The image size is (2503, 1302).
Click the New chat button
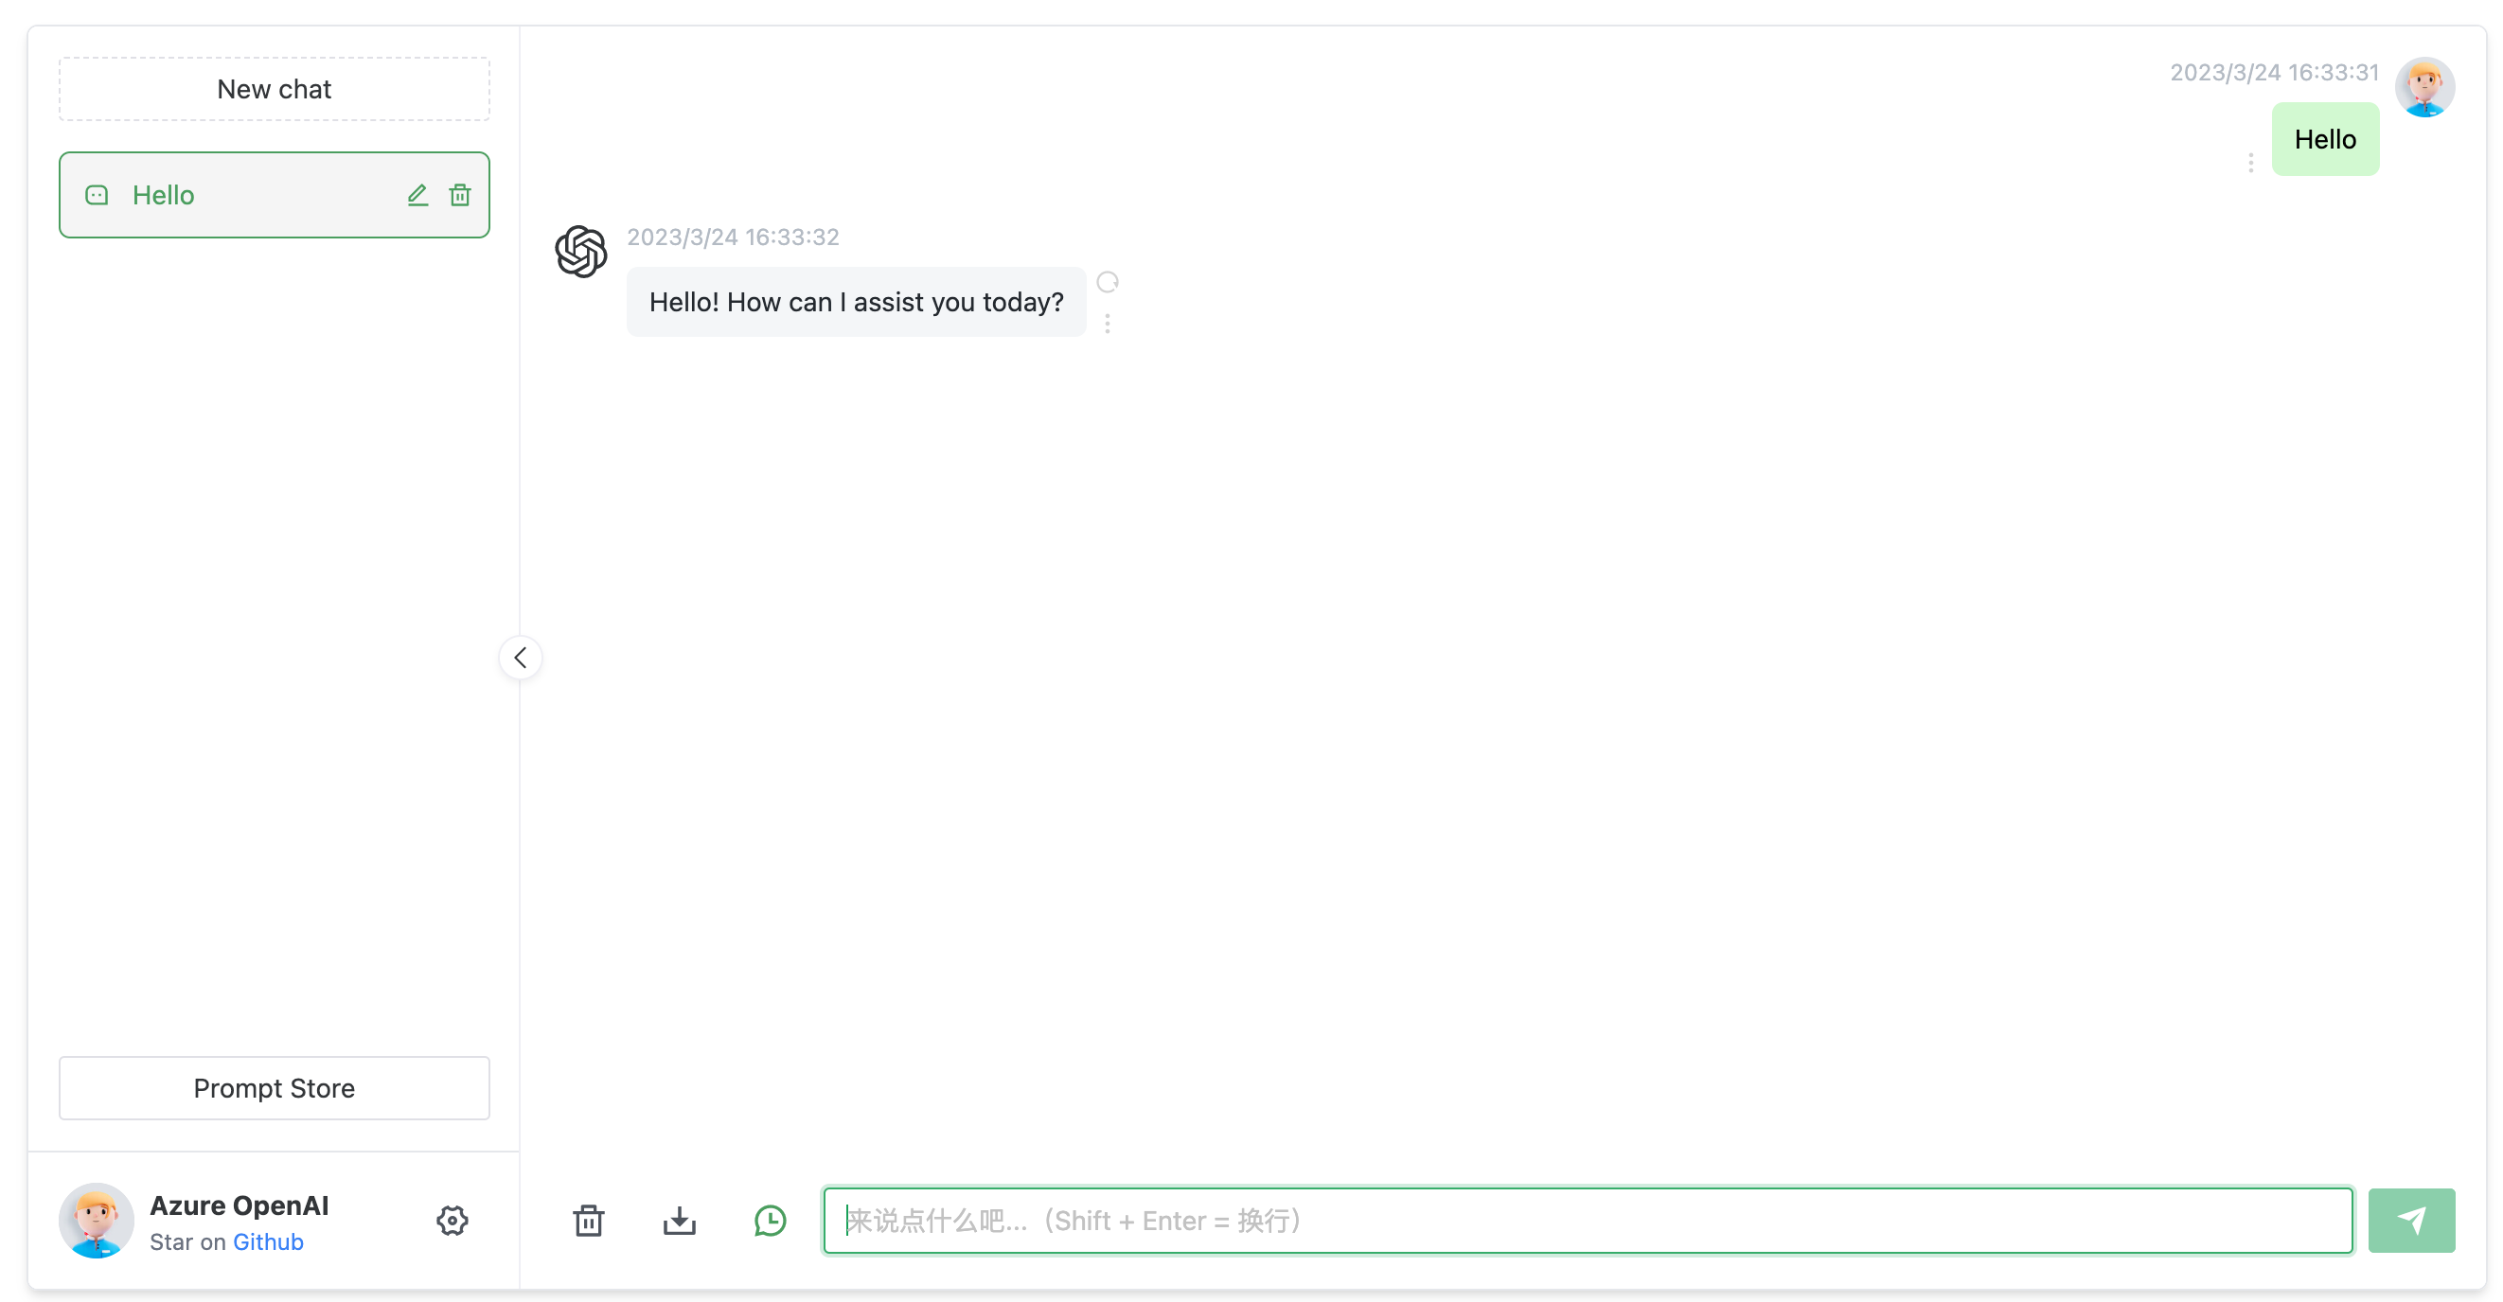(274, 89)
